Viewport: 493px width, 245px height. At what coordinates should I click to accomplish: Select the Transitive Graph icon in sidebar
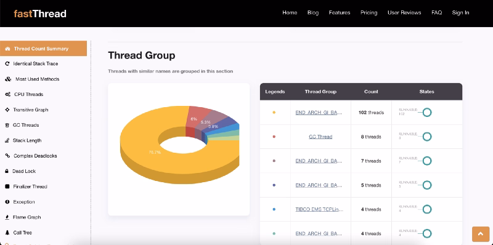(7, 110)
